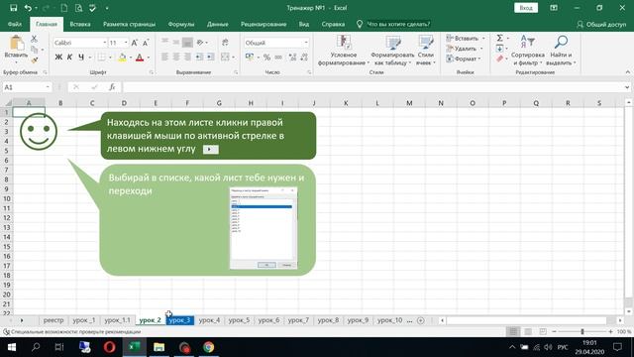Cut selection with scissors icon
This screenshot has height=357, width=634.
[34, 39]
